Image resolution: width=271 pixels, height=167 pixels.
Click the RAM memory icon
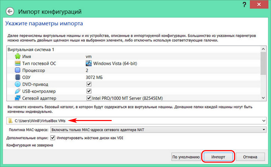(x=18, y=77)
